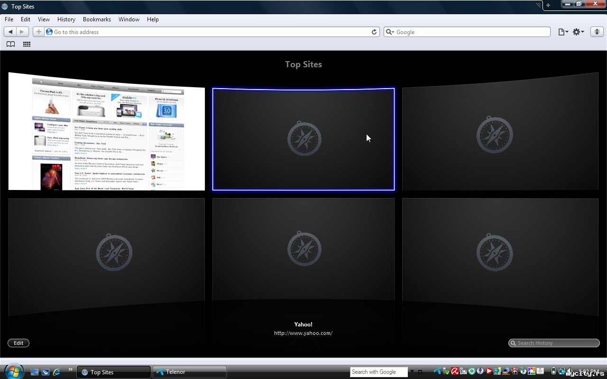The width and height of the screenshot is (607, 379).
Task: Click the Search History field
Action: tap(556, 343)
